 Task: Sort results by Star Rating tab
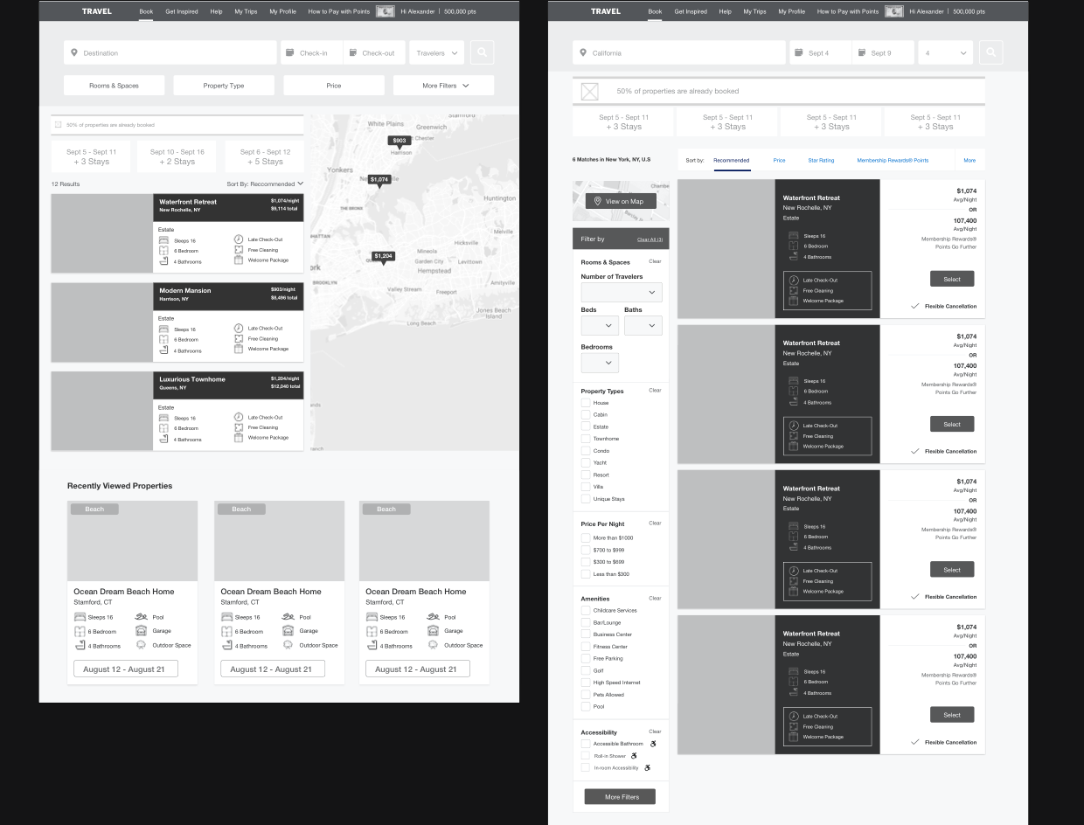tap(821, 161)
